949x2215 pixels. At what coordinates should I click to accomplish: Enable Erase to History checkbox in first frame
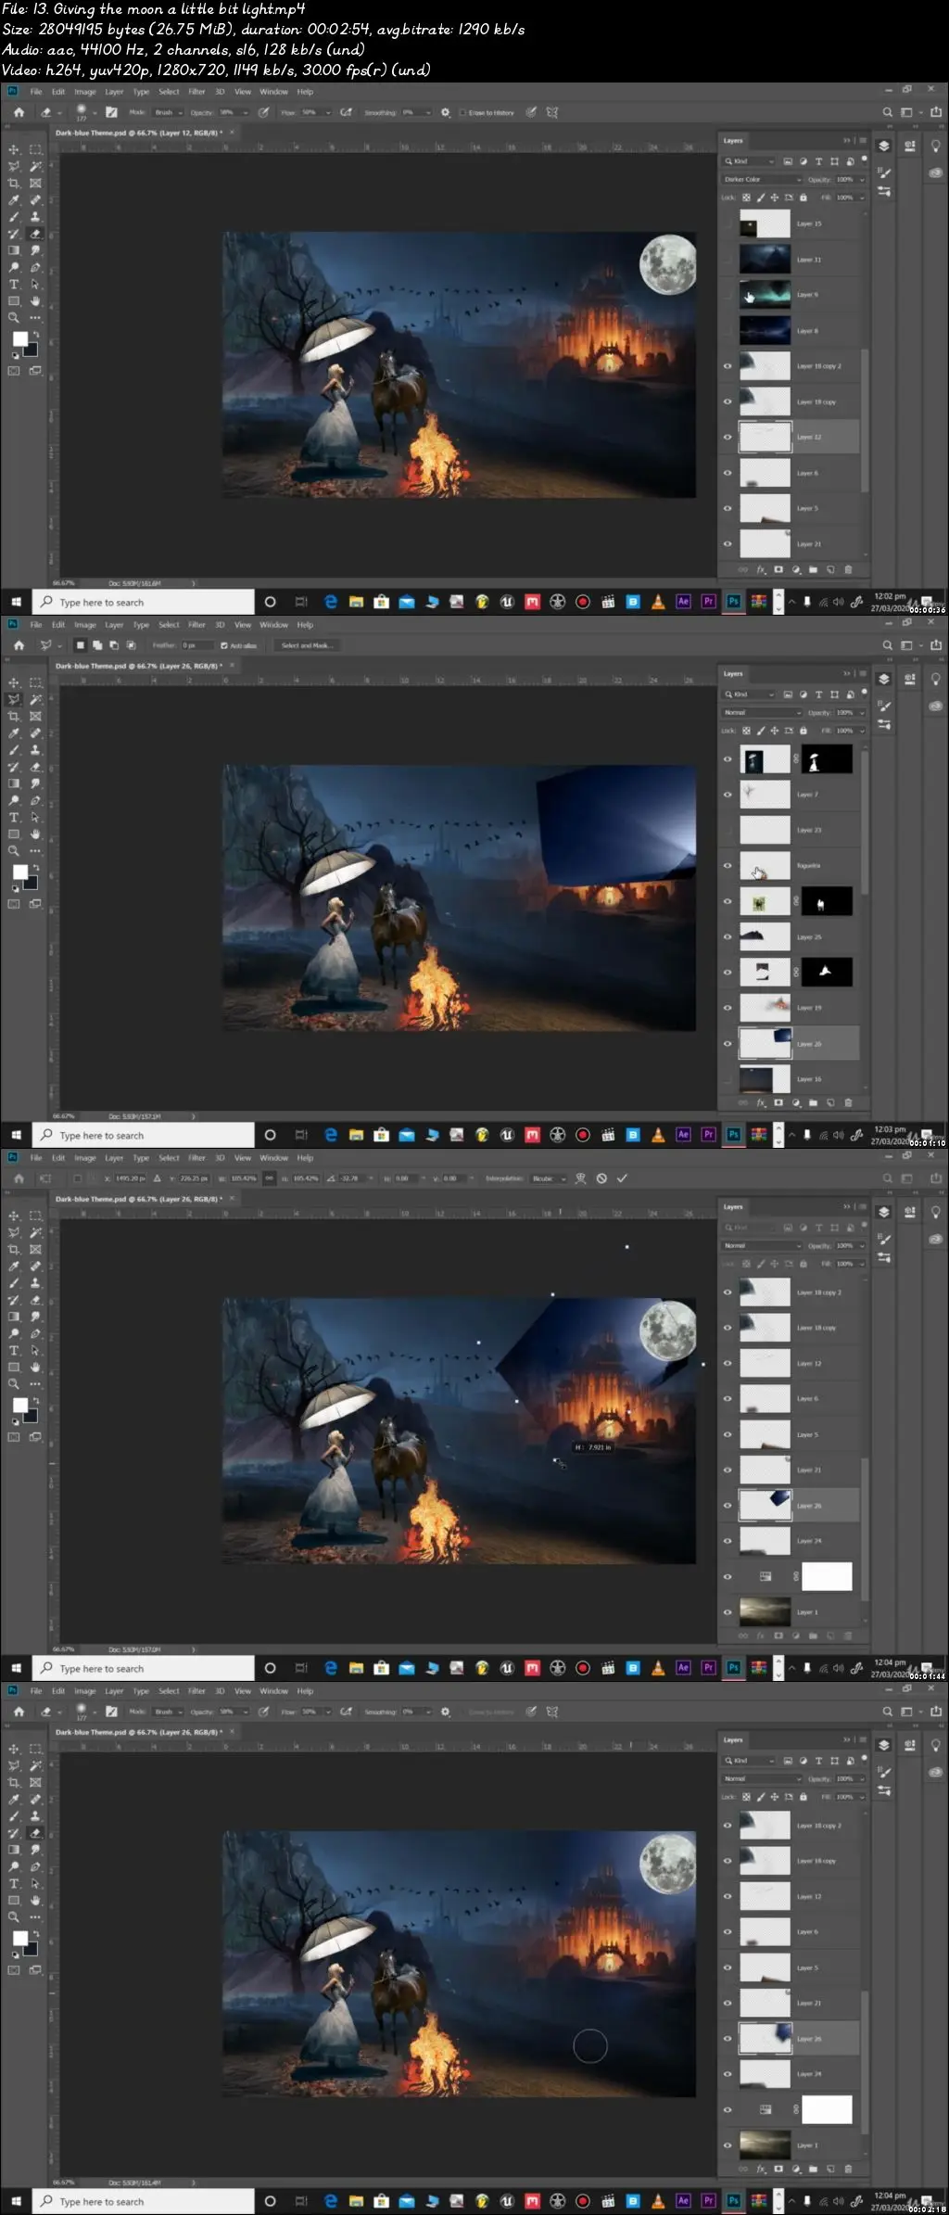[x=462, y=112]
